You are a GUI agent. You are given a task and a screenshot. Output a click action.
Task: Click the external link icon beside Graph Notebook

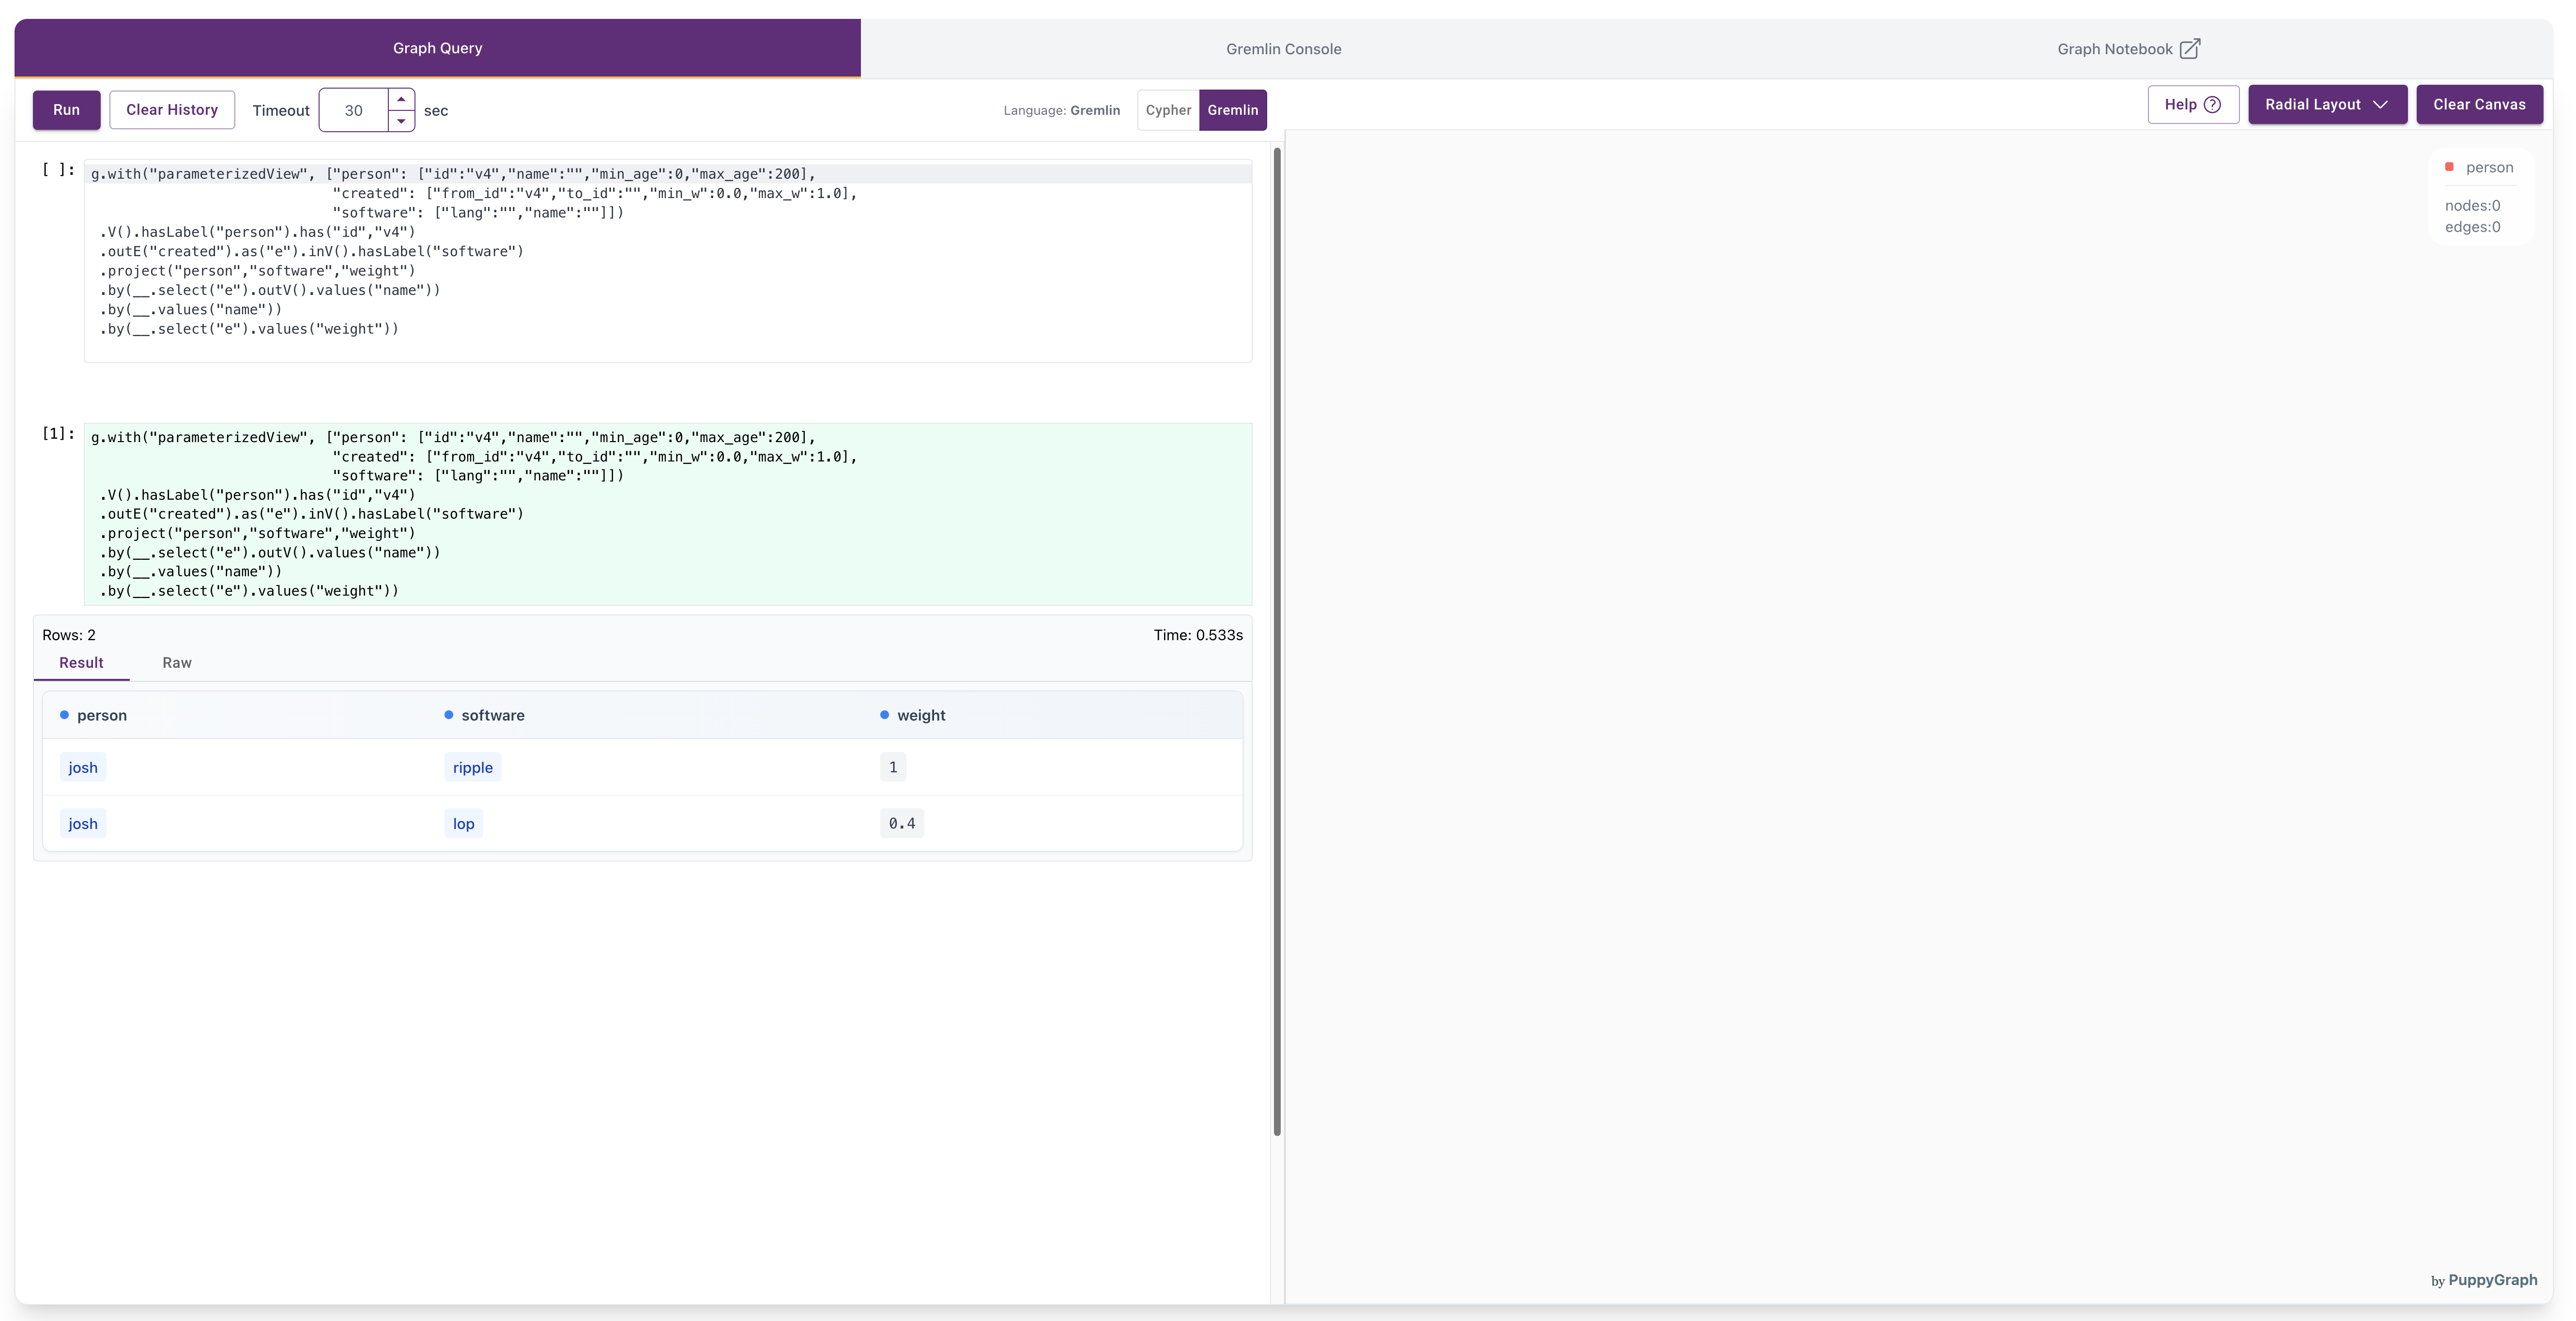coord(2189,49)
